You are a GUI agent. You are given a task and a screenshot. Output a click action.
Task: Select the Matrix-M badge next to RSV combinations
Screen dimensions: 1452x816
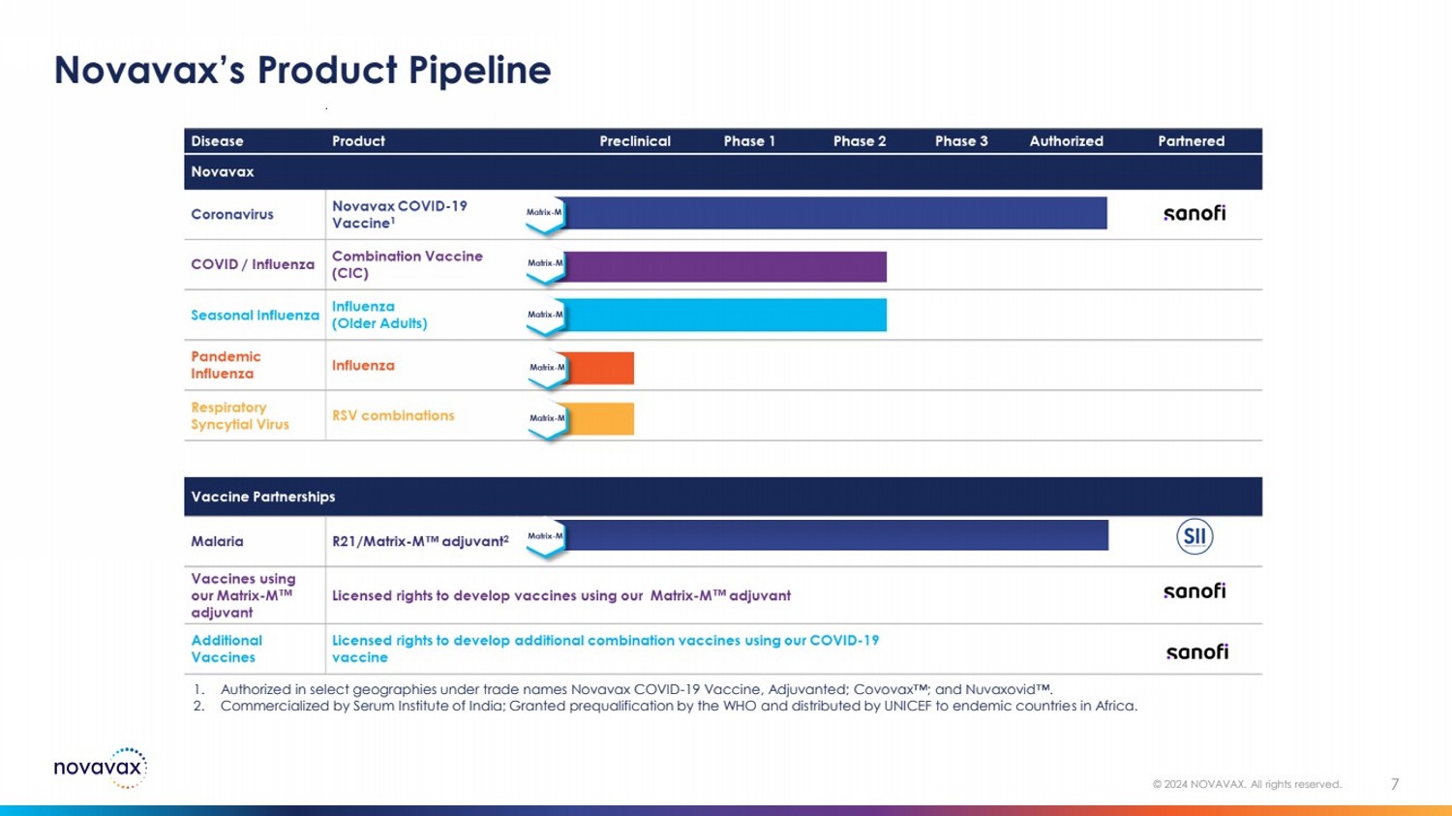coord(548,419)
